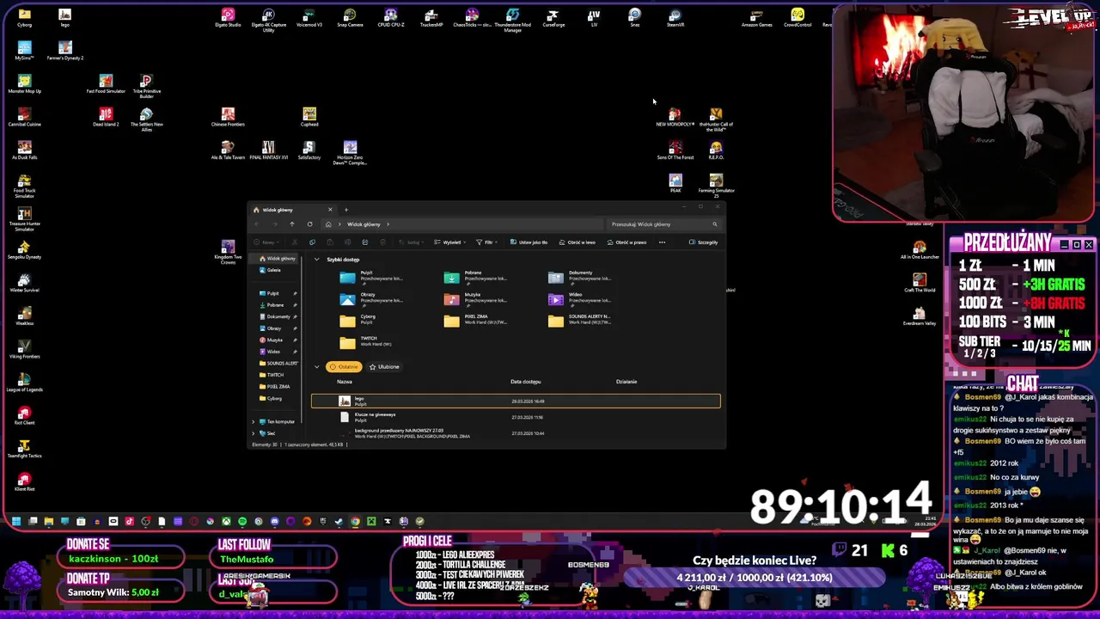This screenshot has width=1100, height=619.
Task: Collapse the recent files section chevron
Action: pyautogui.click(x=316, y=366)
